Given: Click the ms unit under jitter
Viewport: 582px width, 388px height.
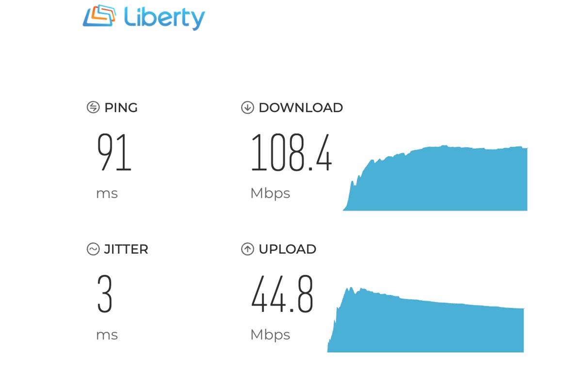Looking at the screenshot, I should click(x=107, y=336).
